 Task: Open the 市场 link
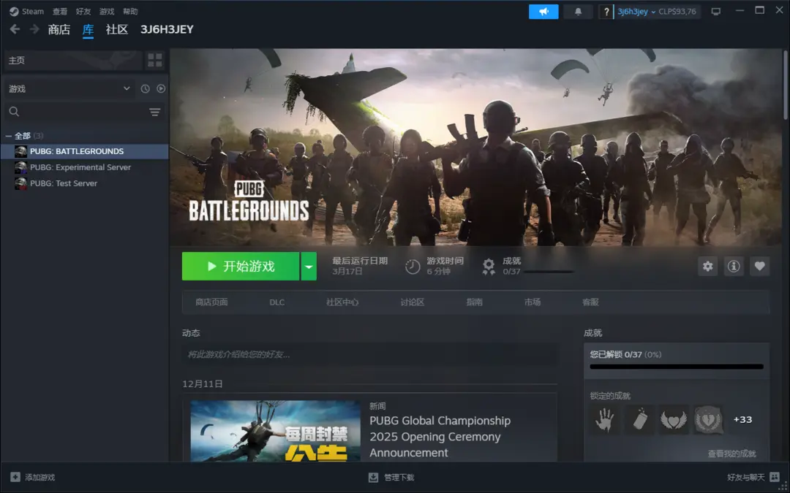click(x=533, y=302)
